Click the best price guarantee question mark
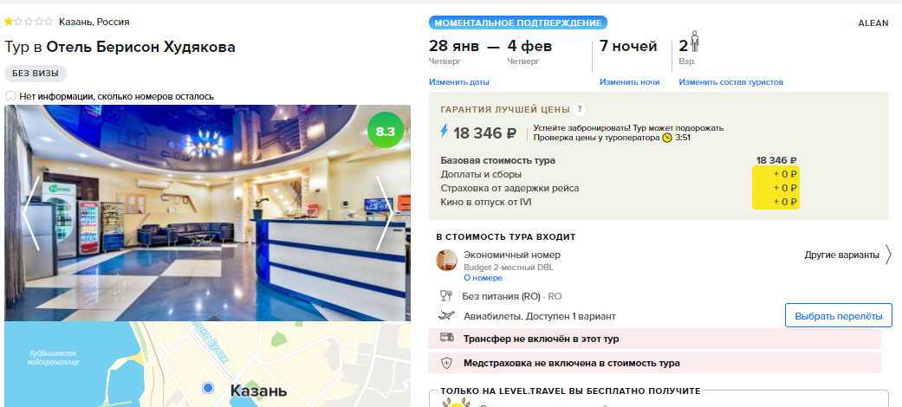 (x=580, y=109)
